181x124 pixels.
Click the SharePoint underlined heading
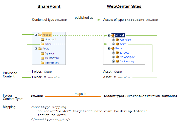click(49, 7)
